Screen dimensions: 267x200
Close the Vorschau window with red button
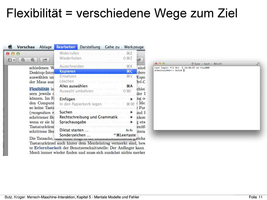click(x=8, y=54)
